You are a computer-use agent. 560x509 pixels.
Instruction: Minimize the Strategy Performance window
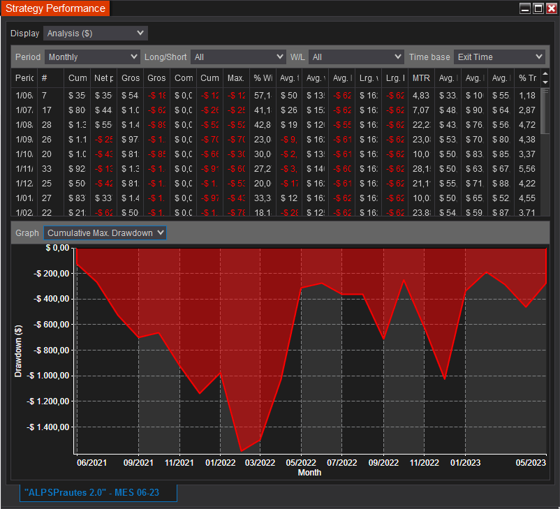coord(525,8)
